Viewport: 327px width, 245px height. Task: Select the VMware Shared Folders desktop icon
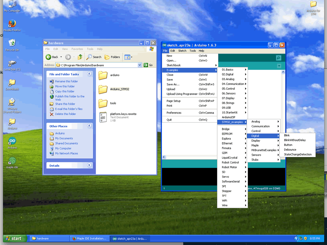pos(12,106)
